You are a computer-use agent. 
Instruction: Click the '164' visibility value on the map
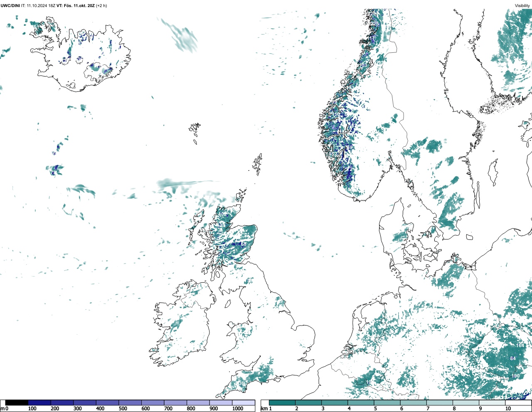[x=520, y=345]
